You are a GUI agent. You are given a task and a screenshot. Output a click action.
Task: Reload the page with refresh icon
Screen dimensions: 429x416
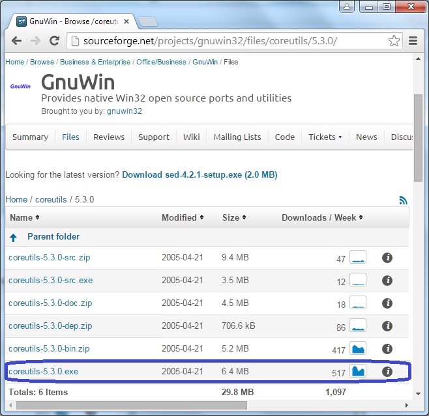pos(55,41)
